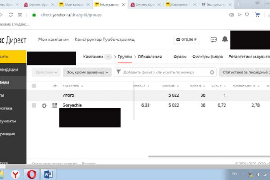Click the wallet balance 978,96 ₽ button
The height and width of the screenshot is (180, 270).
coord(186,40)
